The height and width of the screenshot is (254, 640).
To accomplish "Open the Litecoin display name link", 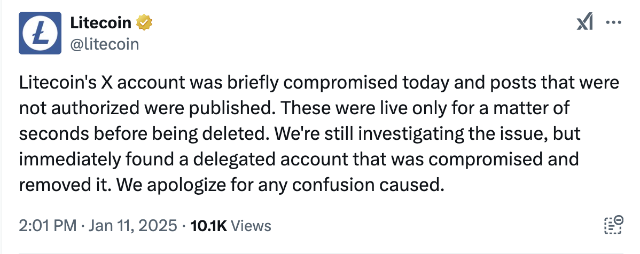I will [101, 22].
